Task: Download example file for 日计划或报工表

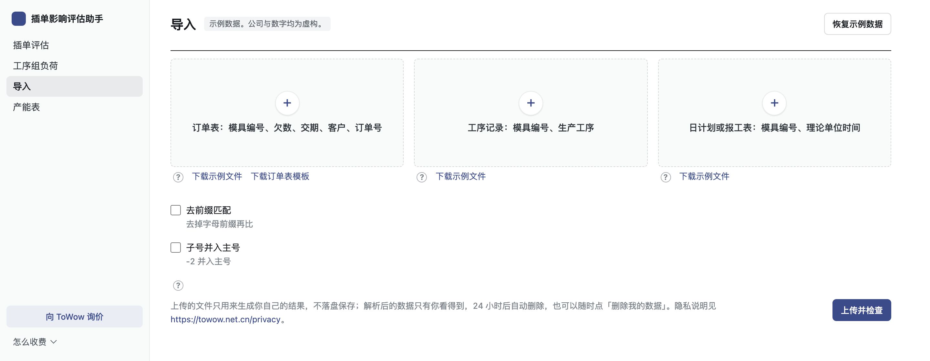Action: click(x=704, y=176)
